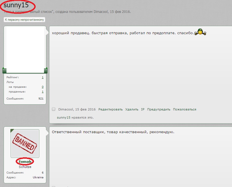Open 'на продаже' lots count link
This screenshot has height=187, width=232.
click(x=43, y=87)
